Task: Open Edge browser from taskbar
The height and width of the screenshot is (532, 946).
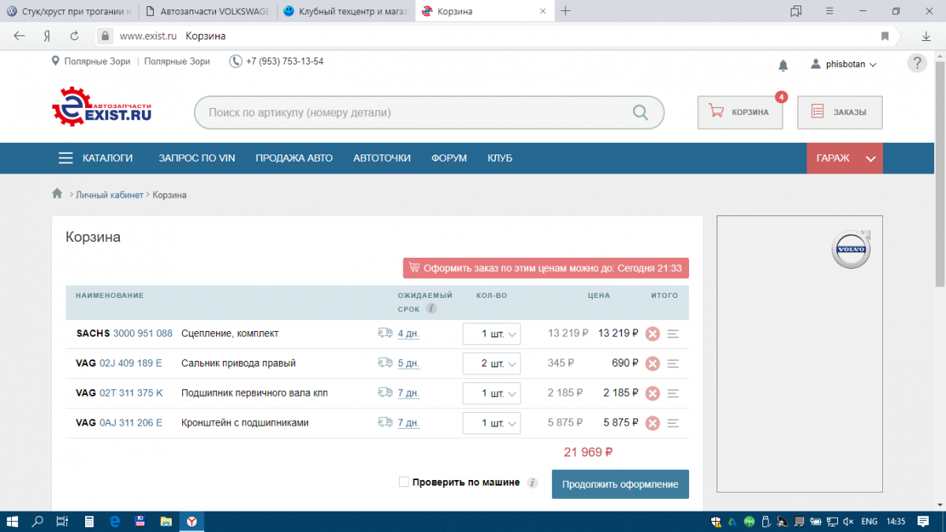Action: 114,521
